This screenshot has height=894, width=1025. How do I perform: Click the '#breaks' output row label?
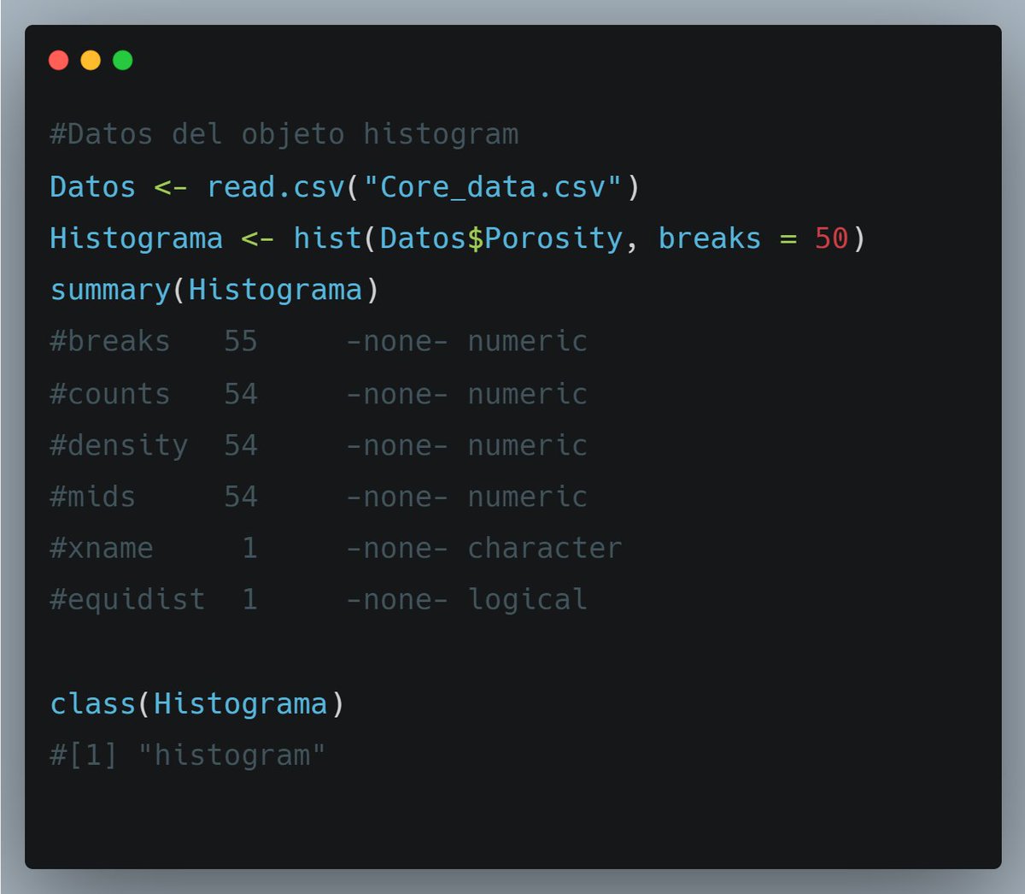click(x=110, y=341)
